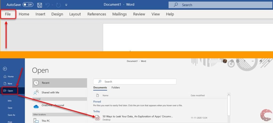Click the Recent clock icon
Screen dimensions: 273x123
click(x=36, y=83)
